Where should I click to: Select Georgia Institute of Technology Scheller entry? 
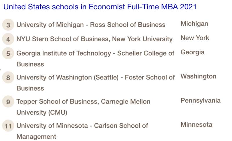[95, 53]
